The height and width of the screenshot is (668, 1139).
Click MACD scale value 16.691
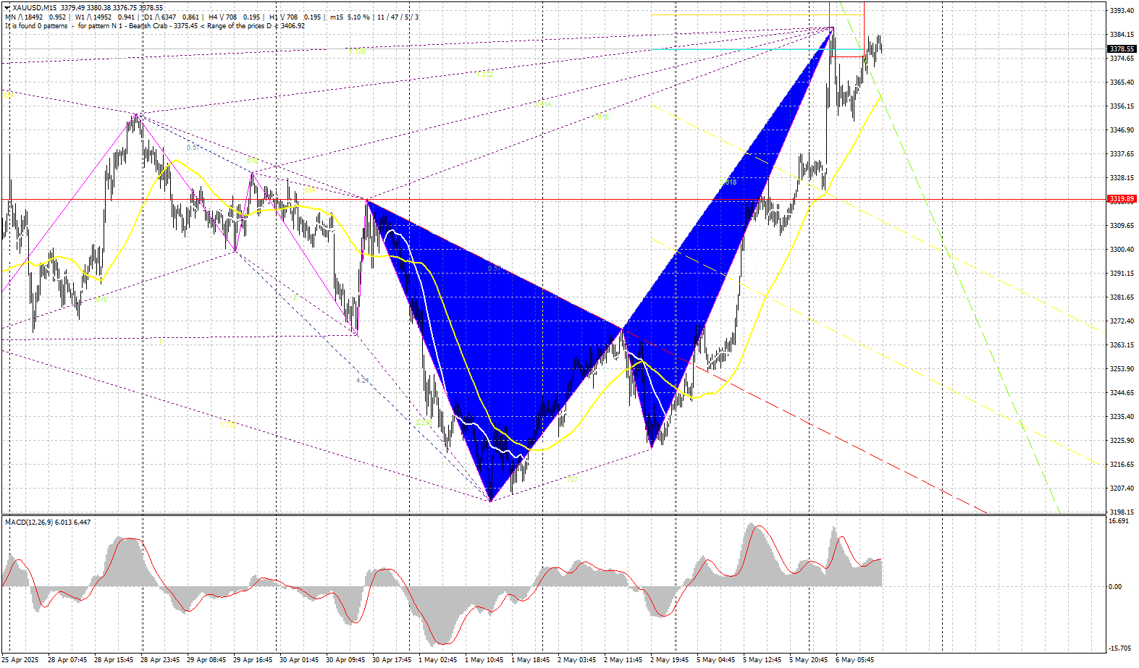pyautogui.click(x=1119, y=521)
